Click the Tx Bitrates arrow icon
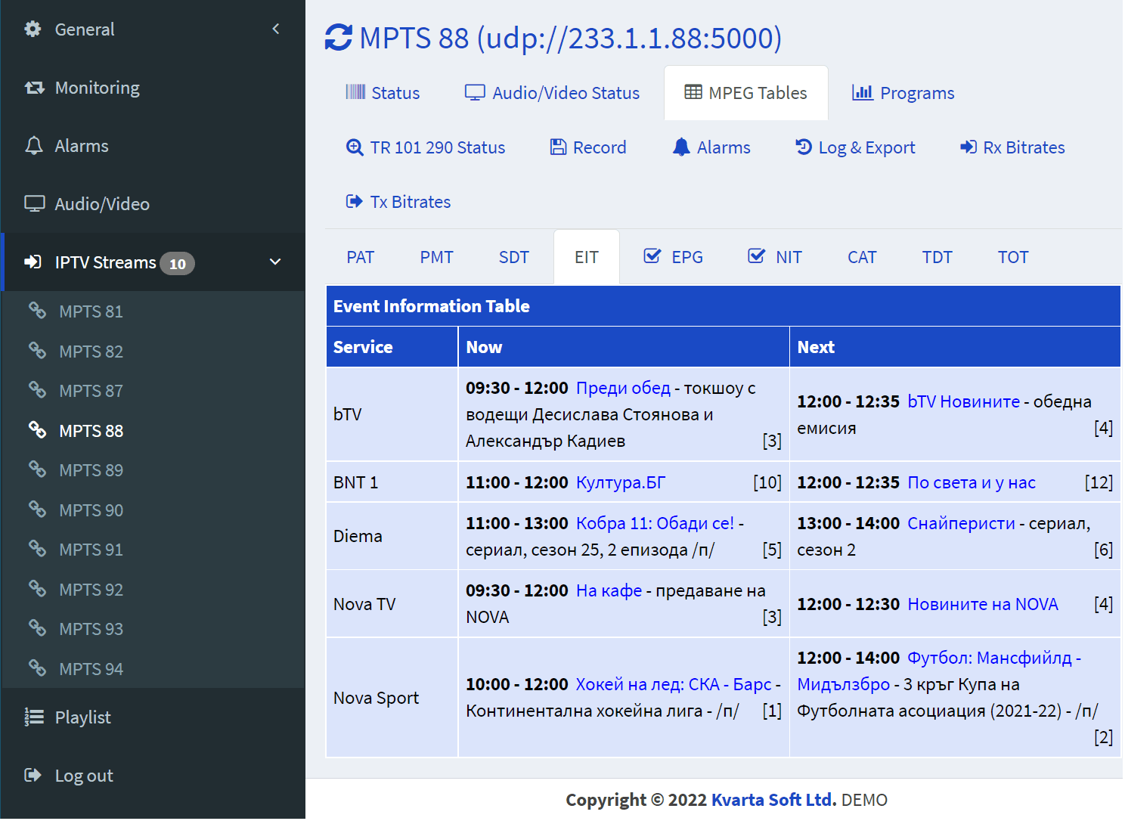The height and width of the screenshot is (821, 1125). click(355, 202)
